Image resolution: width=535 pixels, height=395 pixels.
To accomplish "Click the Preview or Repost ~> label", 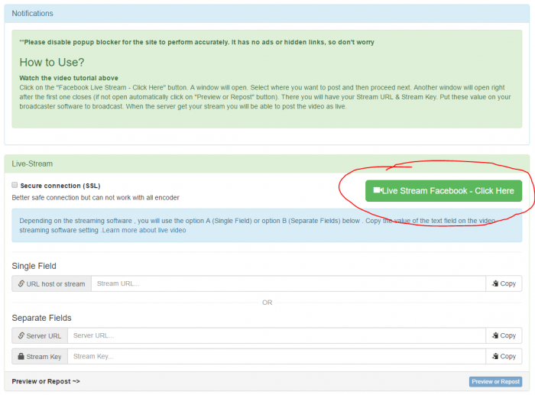I will [x=46, y=381].
